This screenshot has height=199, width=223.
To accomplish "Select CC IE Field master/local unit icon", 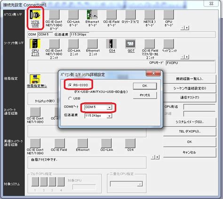I will coord(150,44).
